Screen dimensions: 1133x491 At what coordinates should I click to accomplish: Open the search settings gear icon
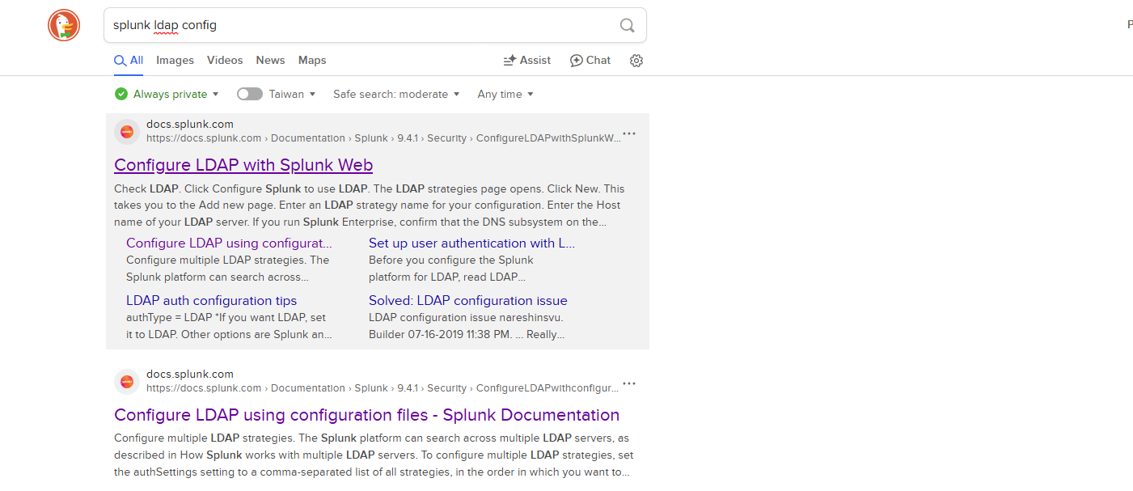pyautogui.click(x=636, y=61)
